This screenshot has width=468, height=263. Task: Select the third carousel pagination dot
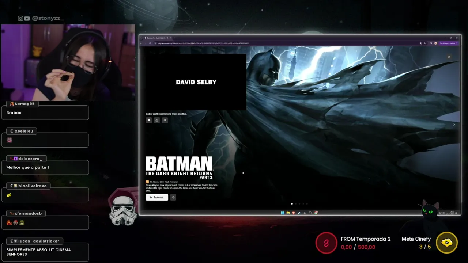click(299, 204)
